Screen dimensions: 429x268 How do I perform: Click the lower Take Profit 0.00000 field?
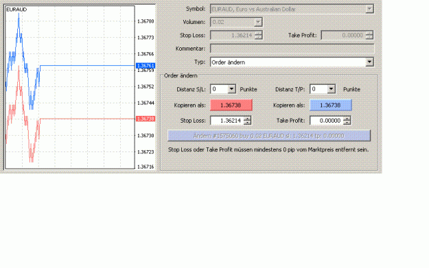(327, 121)
